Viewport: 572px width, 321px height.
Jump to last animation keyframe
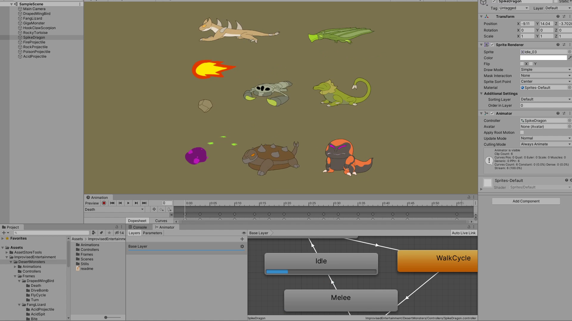(x=144, y=203)
